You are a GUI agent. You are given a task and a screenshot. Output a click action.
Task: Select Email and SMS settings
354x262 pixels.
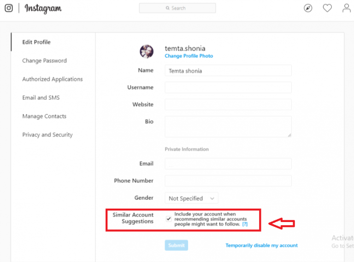tap(41, 97)
